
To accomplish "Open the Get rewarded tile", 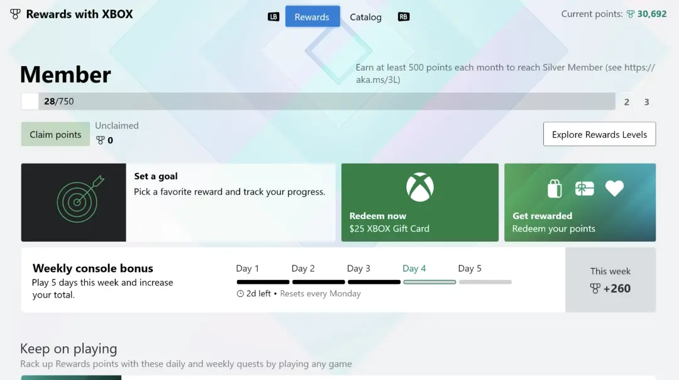I will pos(580,203).
